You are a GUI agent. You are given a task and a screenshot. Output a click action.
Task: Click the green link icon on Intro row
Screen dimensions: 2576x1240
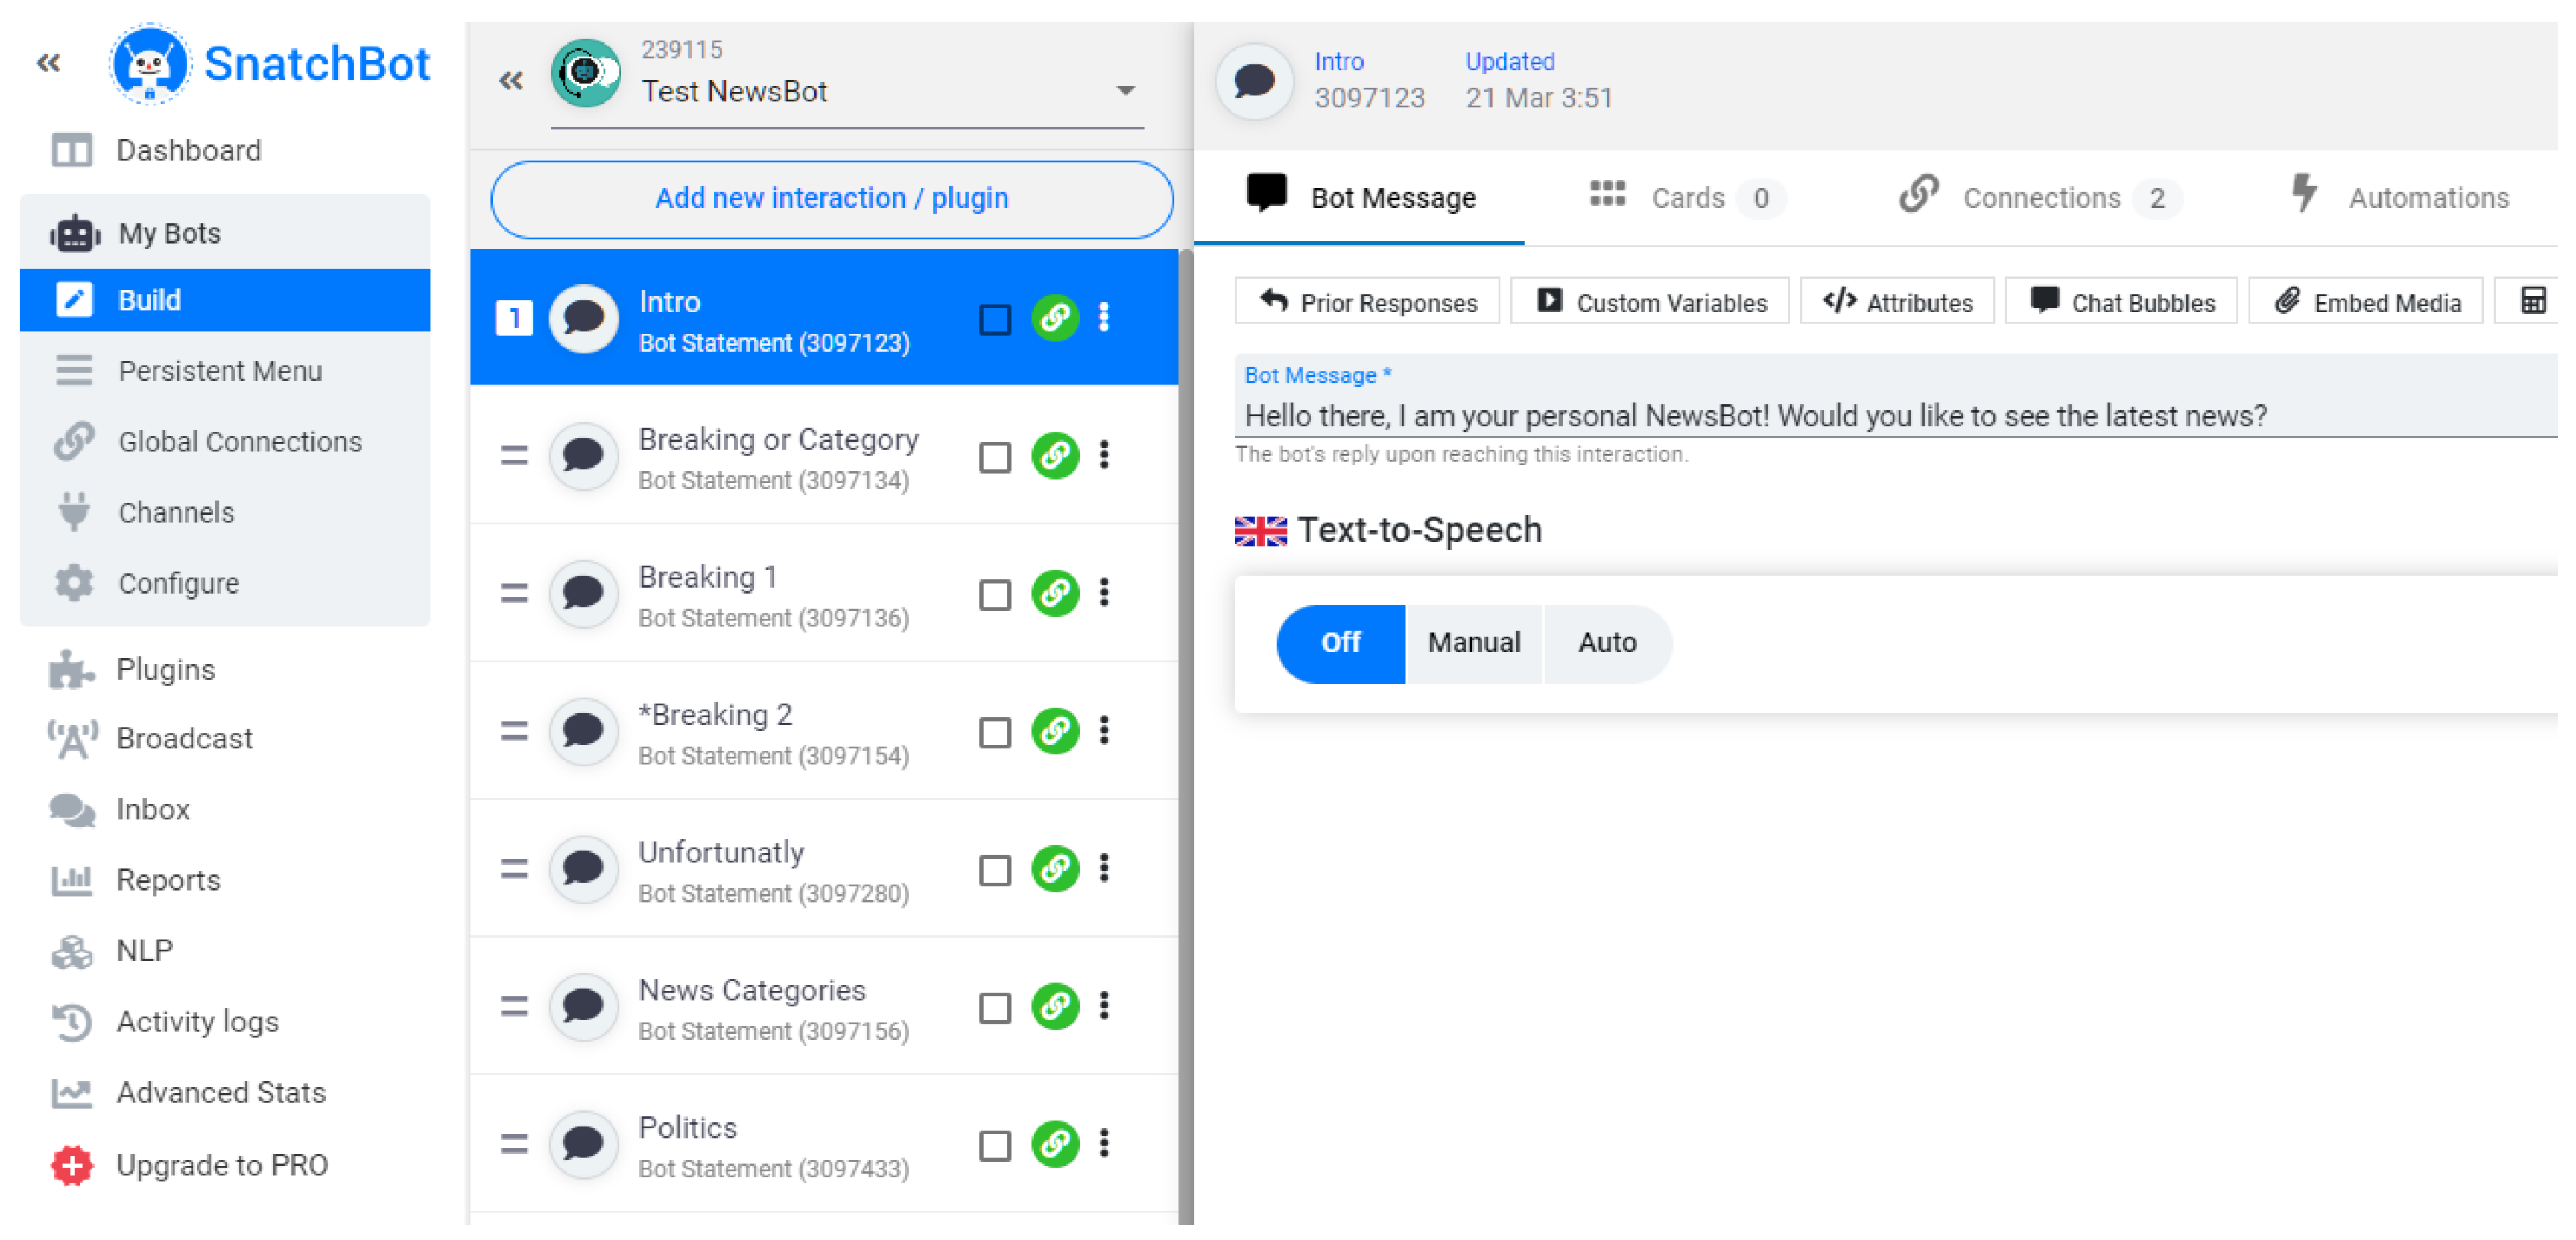click(x=1054, y=319)
